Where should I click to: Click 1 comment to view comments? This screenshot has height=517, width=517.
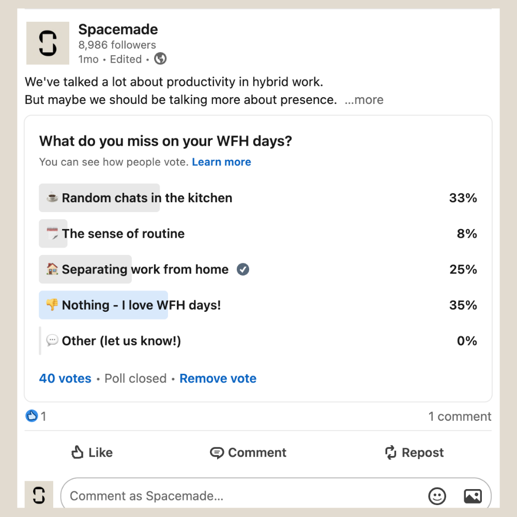coord(460,416)
